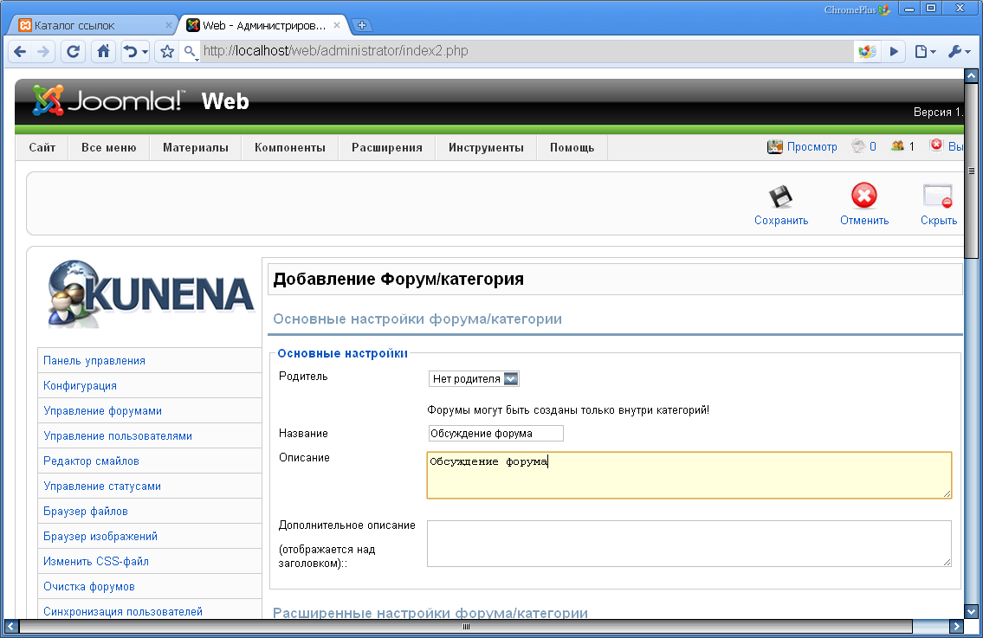Viewport: 983px width, 638px height.
Task: Click the logged-in users icon showing 1
Action: tap(898, 145)
